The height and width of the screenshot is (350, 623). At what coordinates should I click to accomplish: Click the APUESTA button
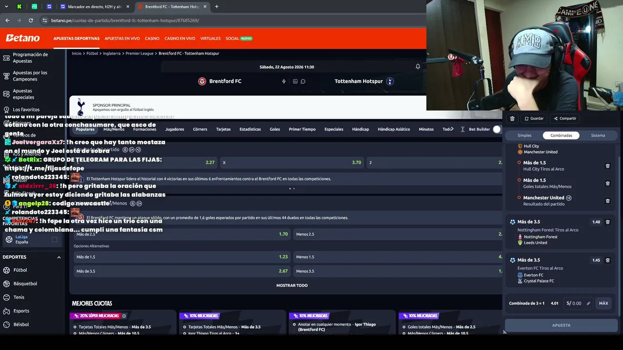click(x=561, y=325)
